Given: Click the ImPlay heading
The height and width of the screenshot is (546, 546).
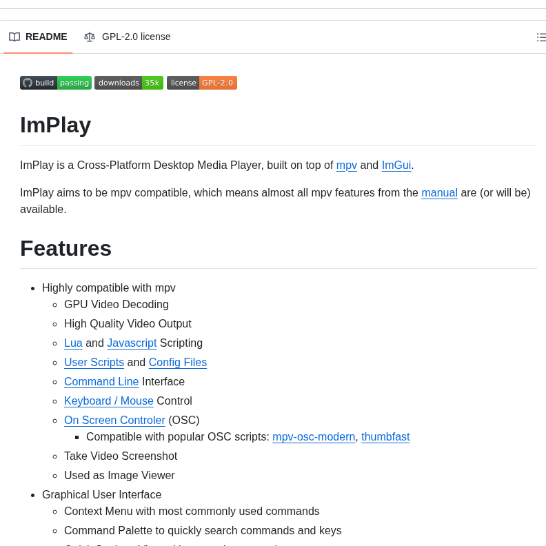Looking at the screenshot, I should [x=56, y=125].
